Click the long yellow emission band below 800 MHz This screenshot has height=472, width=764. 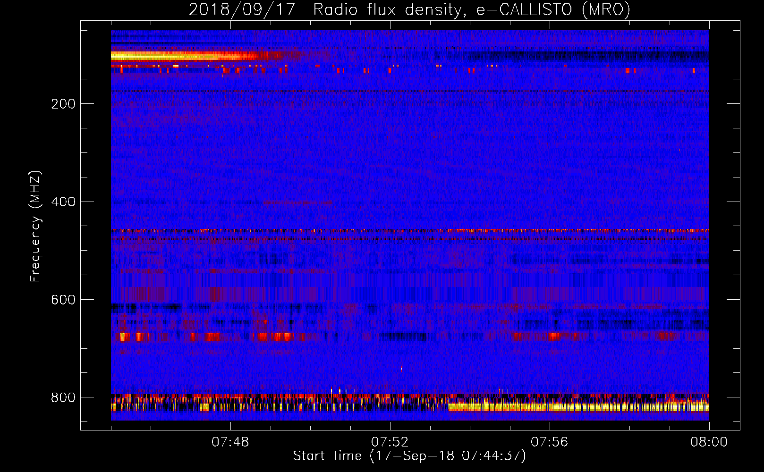tap(578, 407)
